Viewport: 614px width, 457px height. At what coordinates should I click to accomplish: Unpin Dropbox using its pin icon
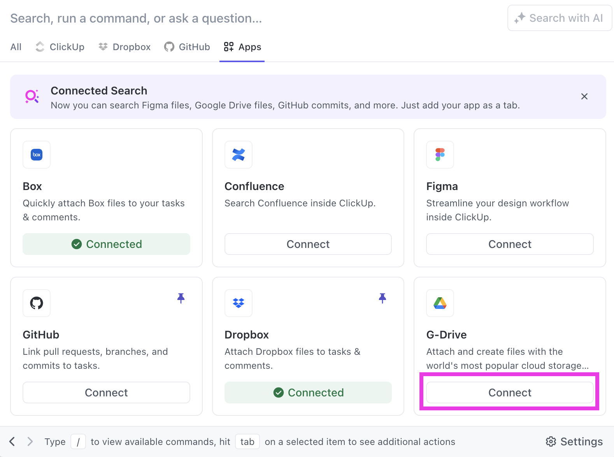point(382,298)
